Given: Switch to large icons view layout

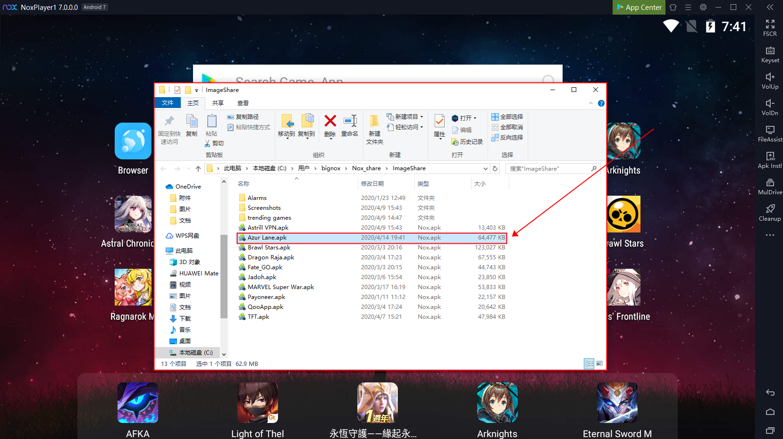Looking at the screenshot, I should pos(599,364).
